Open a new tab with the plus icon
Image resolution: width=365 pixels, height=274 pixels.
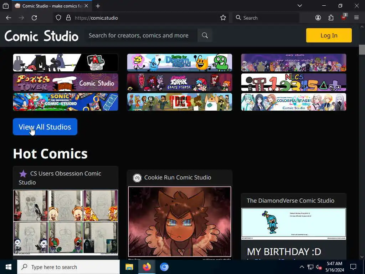(98, 6)
